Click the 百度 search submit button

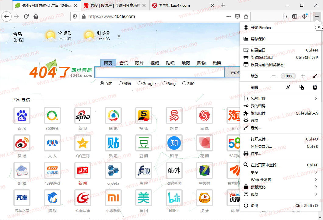click(232, 73)
